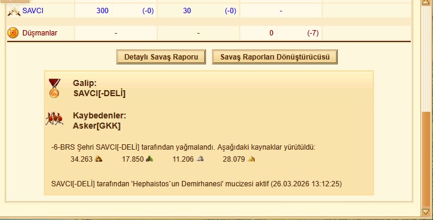Screen dimensions: 433x220
Task: Select the looted wine amount 17.850
Action: [133, 159]
